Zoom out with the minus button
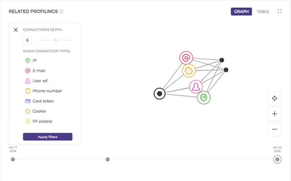 tap(275, 129)
